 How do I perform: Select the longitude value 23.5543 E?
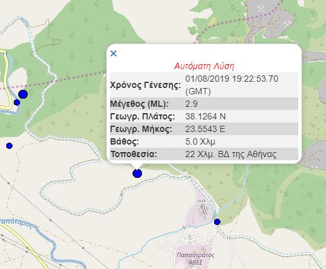pos(205,129)
